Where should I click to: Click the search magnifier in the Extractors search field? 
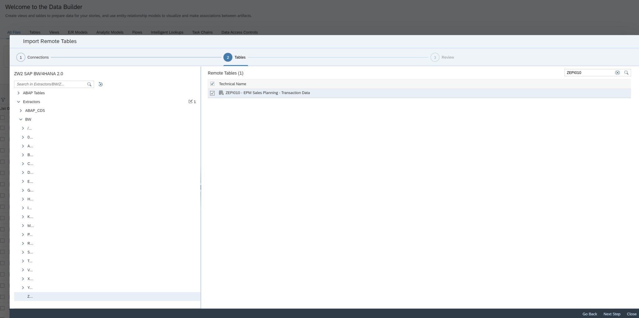[x=89, y=84]
